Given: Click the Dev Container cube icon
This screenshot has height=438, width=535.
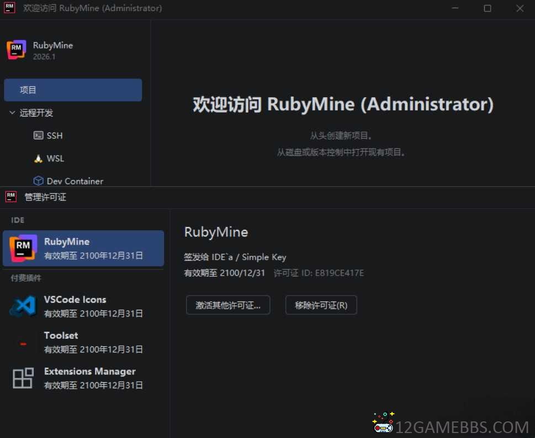Looking at the screenshot, I should [x=38, y=181].
